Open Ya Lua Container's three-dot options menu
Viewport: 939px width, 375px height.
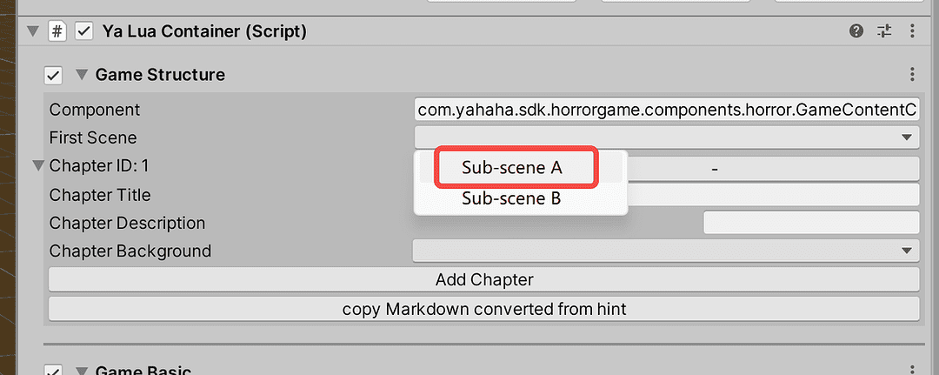coord(911,31)
